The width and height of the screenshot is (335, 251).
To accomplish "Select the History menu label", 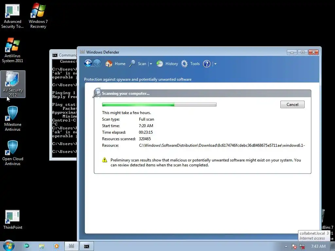I will pos(171,64).
